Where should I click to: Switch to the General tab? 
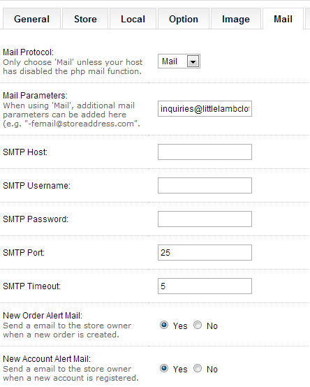pyautogui.click(x=31, y=19)
